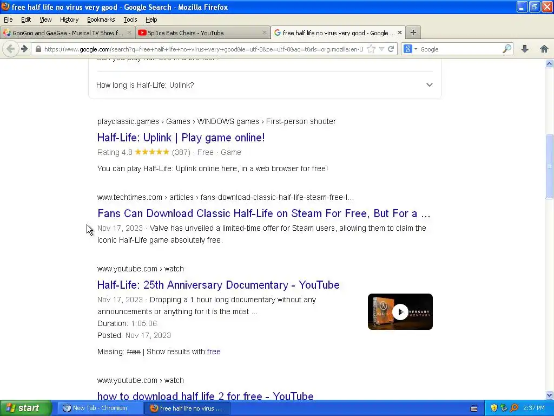This screenshot has width=554, height=416.
Task: Click the page scrollbar down arrow
Action: click(549, 395)
